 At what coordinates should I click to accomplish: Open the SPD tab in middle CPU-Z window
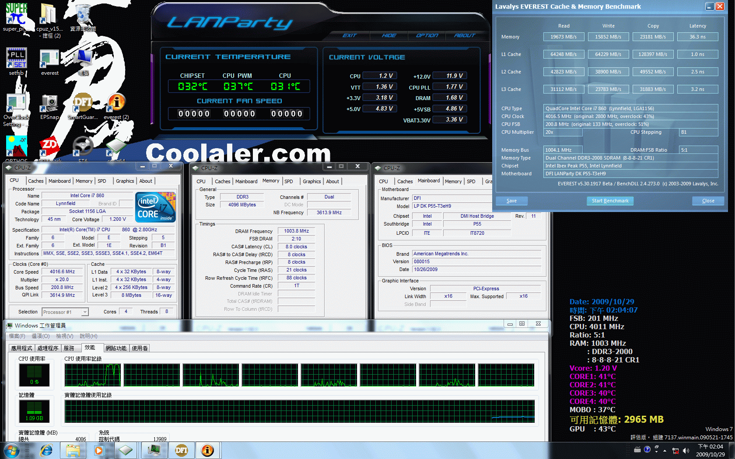point(289,181)
